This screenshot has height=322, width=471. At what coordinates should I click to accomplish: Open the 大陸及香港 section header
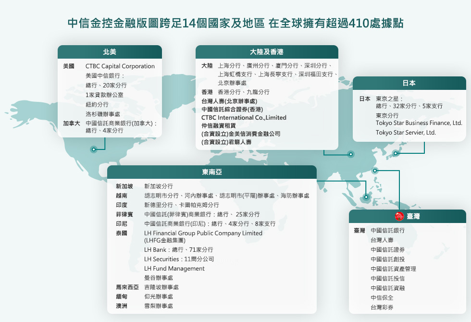[267, 52]
